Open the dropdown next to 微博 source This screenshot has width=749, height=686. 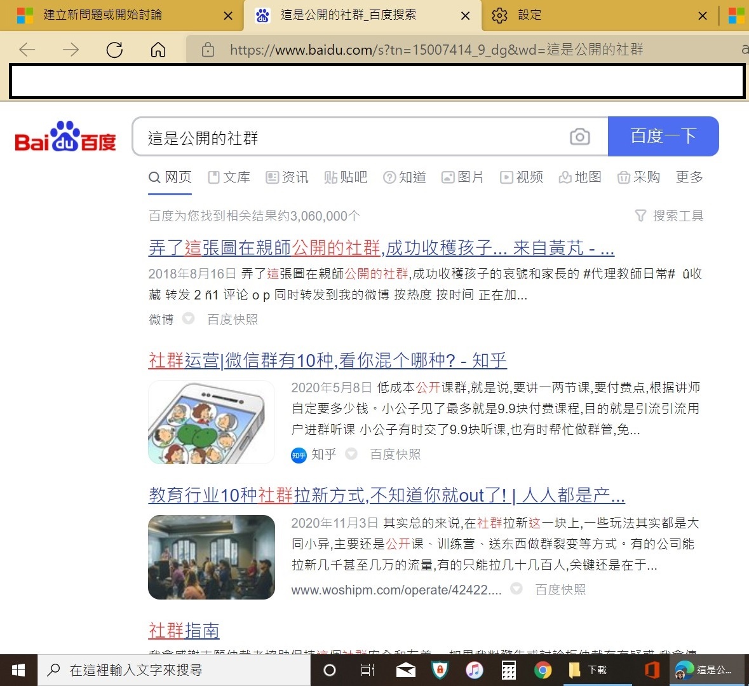(x=189, y=319)
